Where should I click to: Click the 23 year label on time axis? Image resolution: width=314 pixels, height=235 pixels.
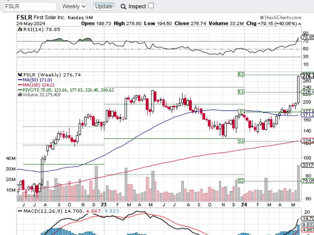[104, 205]
